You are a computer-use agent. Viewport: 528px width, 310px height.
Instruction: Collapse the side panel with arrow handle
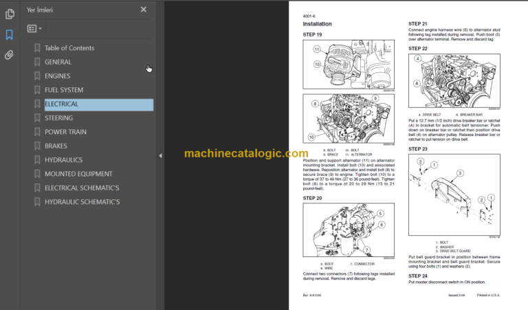point(160,155)
